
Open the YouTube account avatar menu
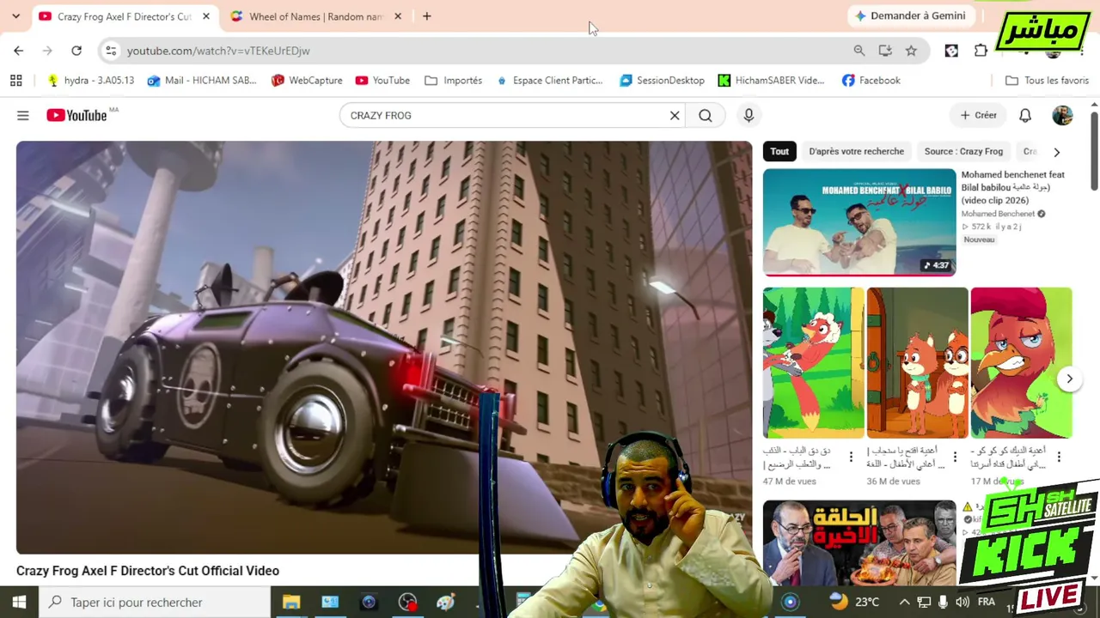coord(1062,115)
